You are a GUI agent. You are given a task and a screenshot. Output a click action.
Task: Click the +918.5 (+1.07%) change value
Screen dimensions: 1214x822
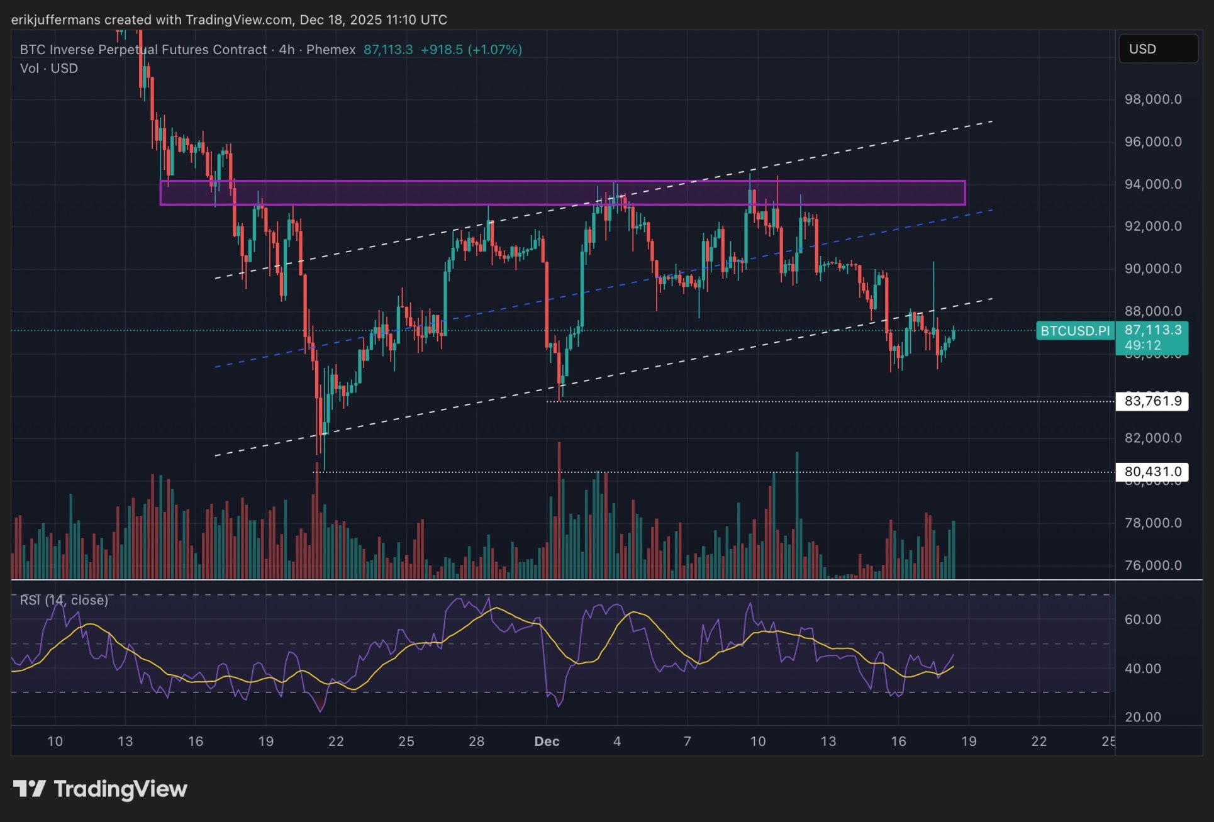coord(471,50)
